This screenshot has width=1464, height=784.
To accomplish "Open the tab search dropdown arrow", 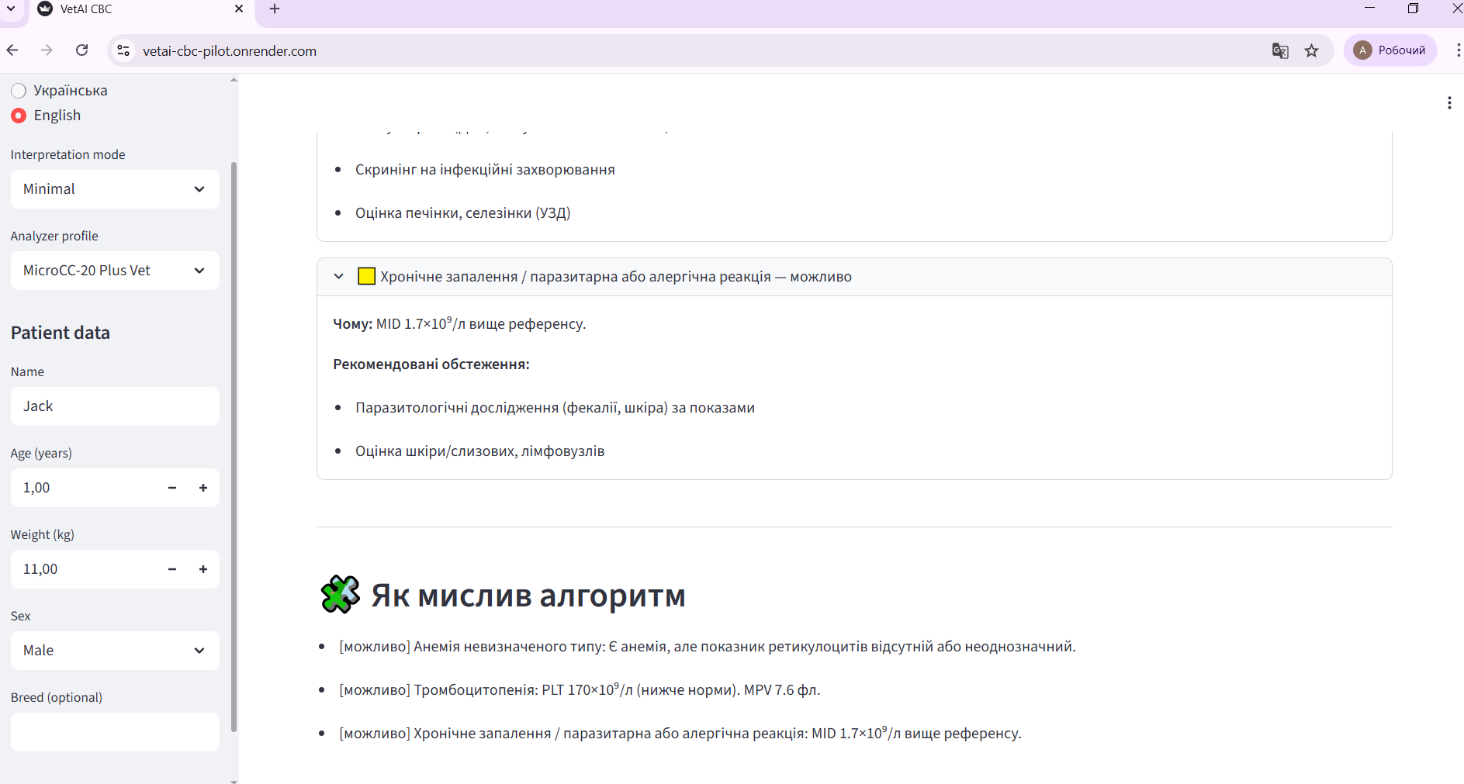I will click(11, 9).
